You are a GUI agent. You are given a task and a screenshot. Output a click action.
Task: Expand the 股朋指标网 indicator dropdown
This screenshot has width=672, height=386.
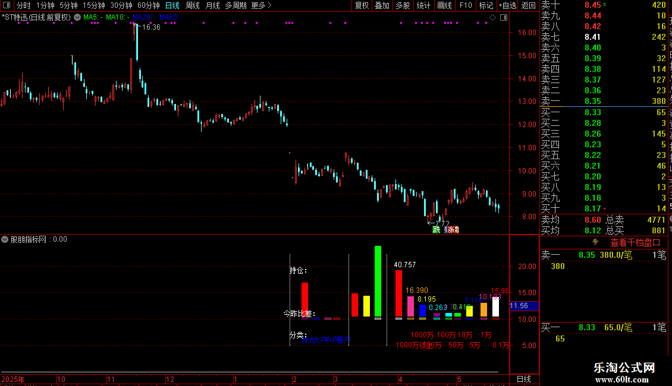click(x=5, y=239)
